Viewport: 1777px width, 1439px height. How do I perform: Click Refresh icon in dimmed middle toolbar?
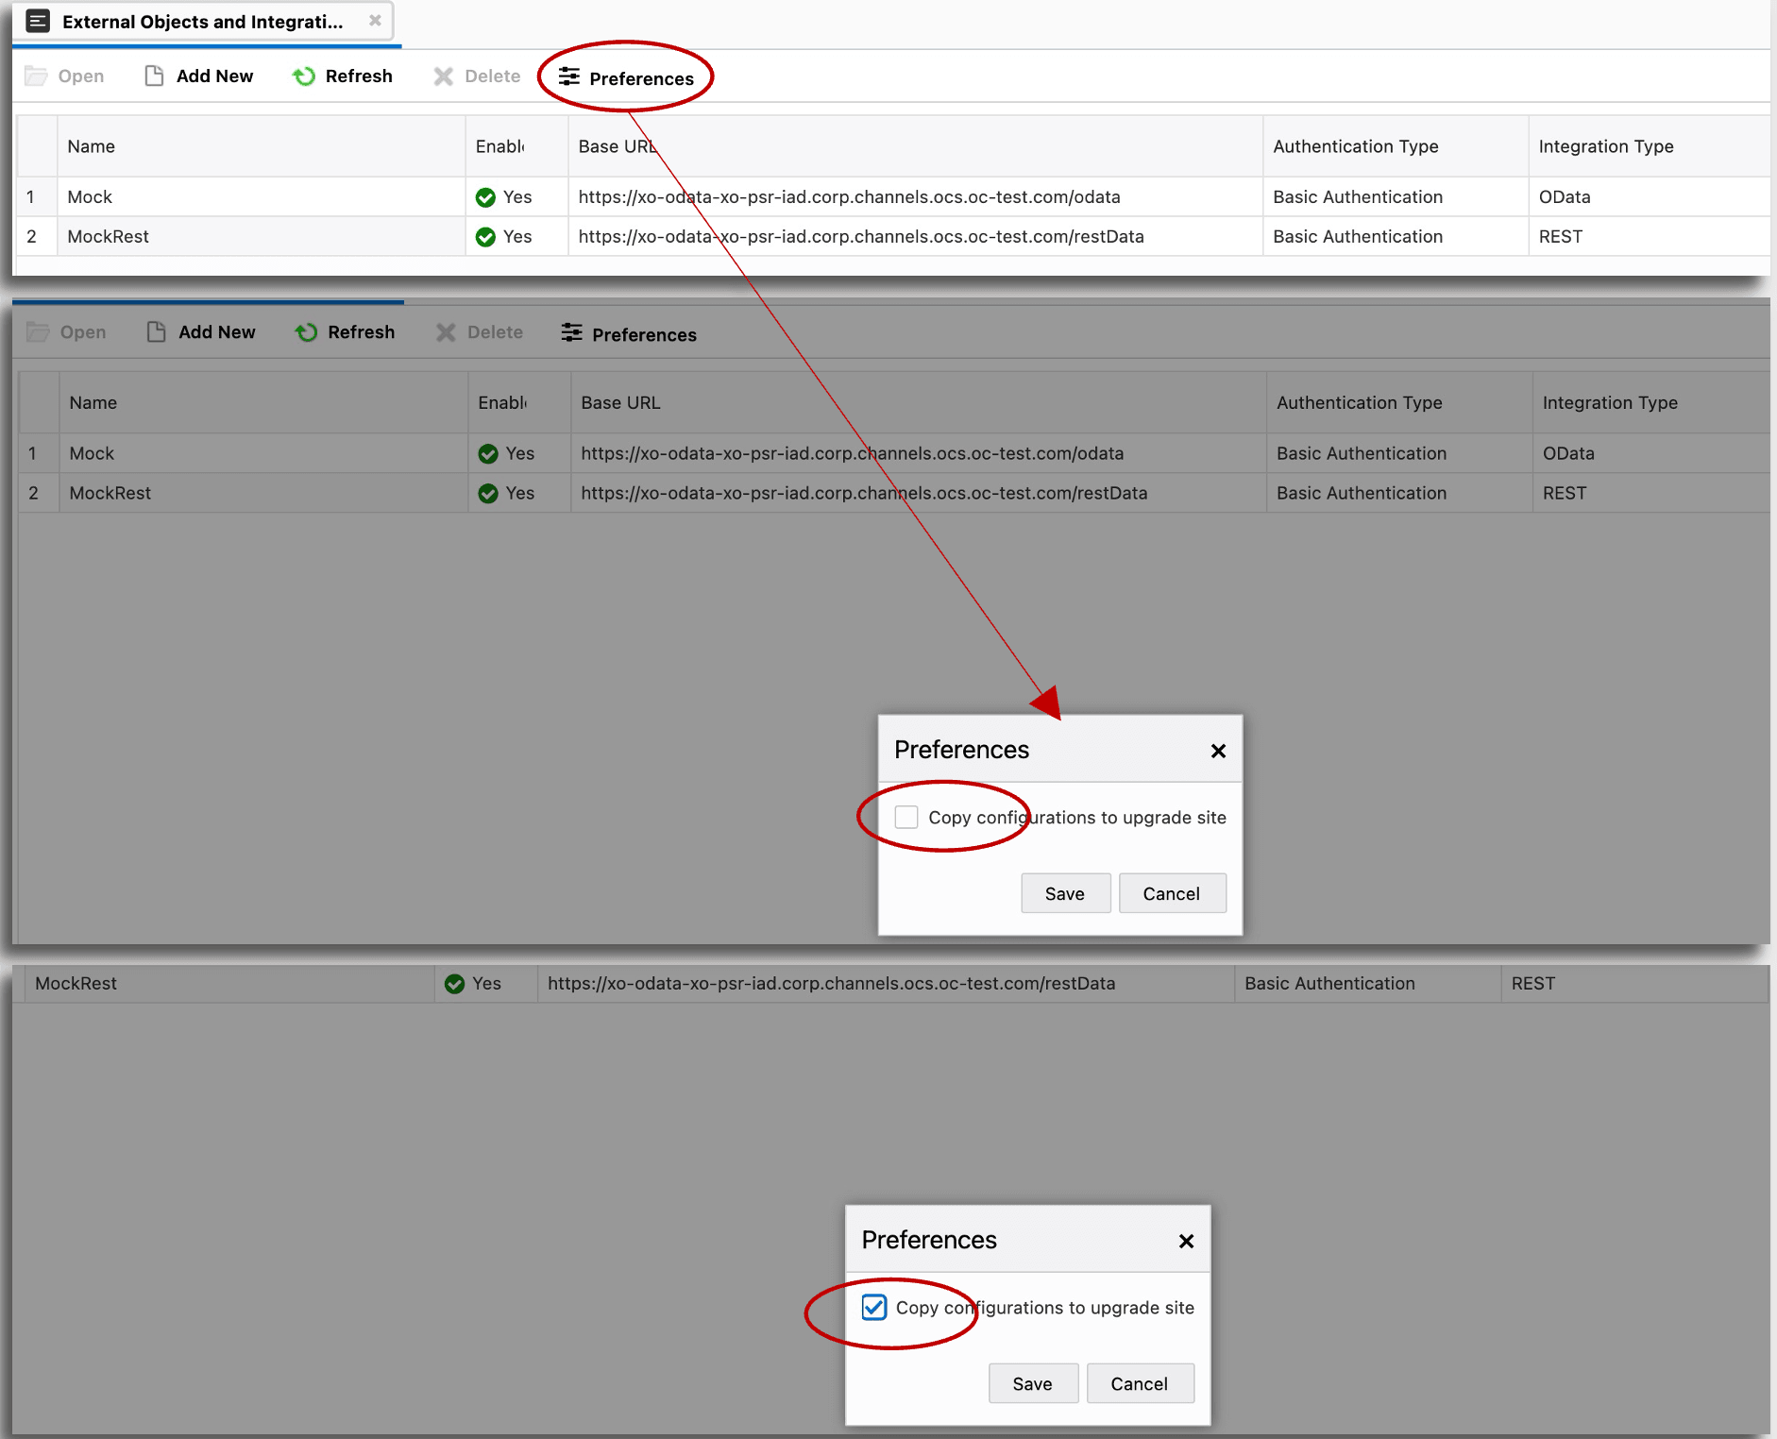[306, 332]
